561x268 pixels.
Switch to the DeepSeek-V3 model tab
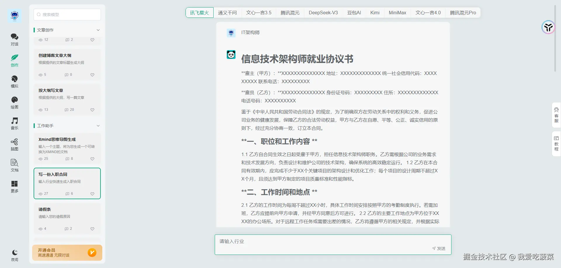coord(323,13)
